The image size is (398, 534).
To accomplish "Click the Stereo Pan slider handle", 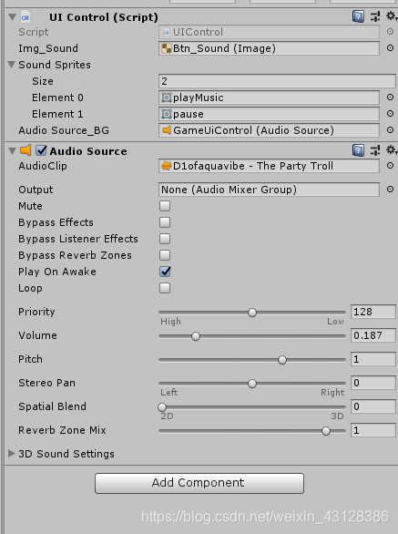I will [x=252, y=384].
